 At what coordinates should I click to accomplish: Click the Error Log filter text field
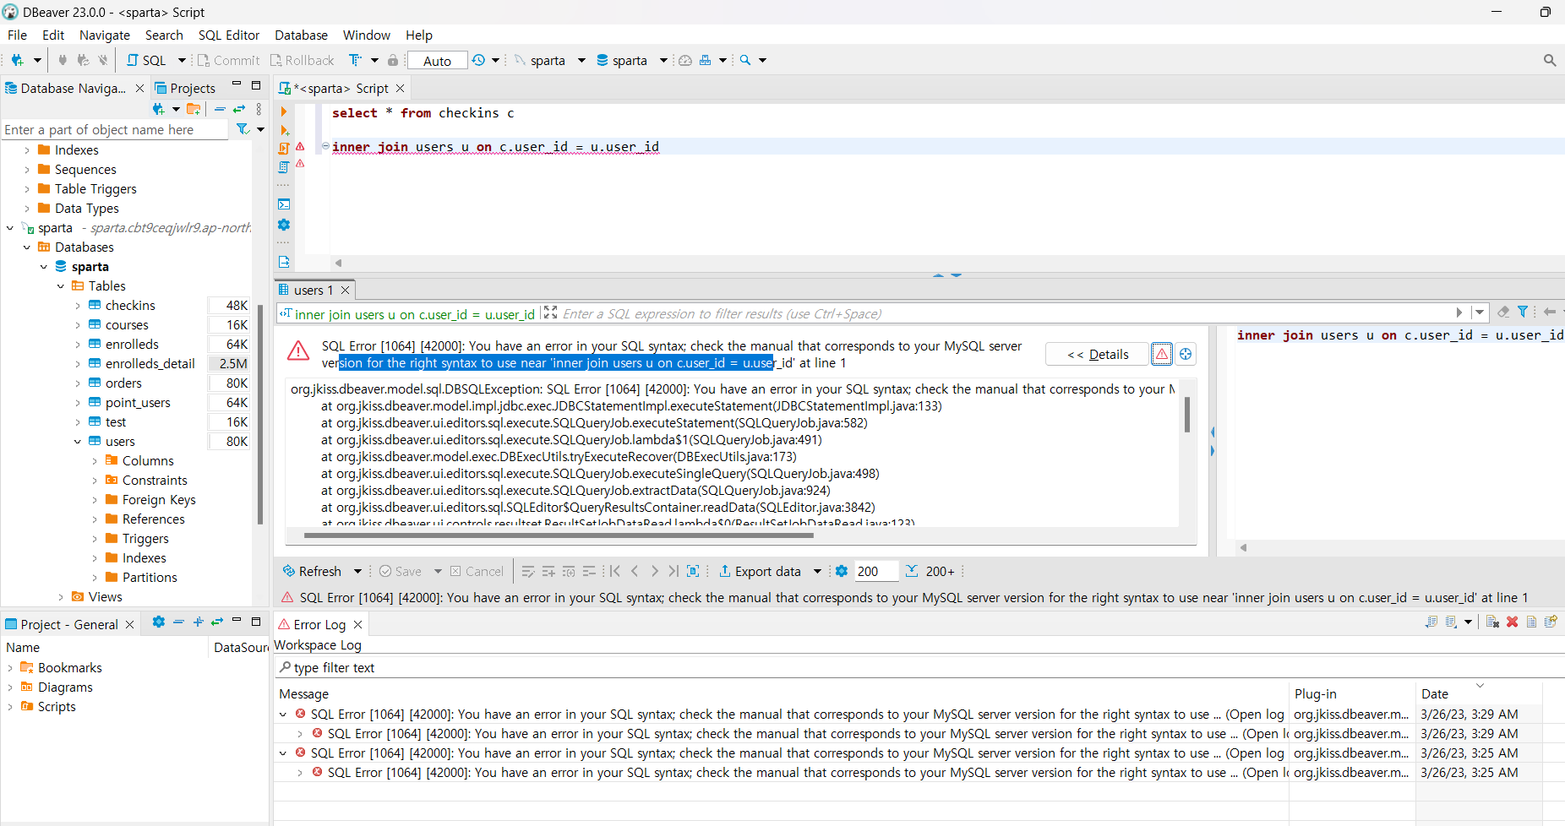(919, 667)
